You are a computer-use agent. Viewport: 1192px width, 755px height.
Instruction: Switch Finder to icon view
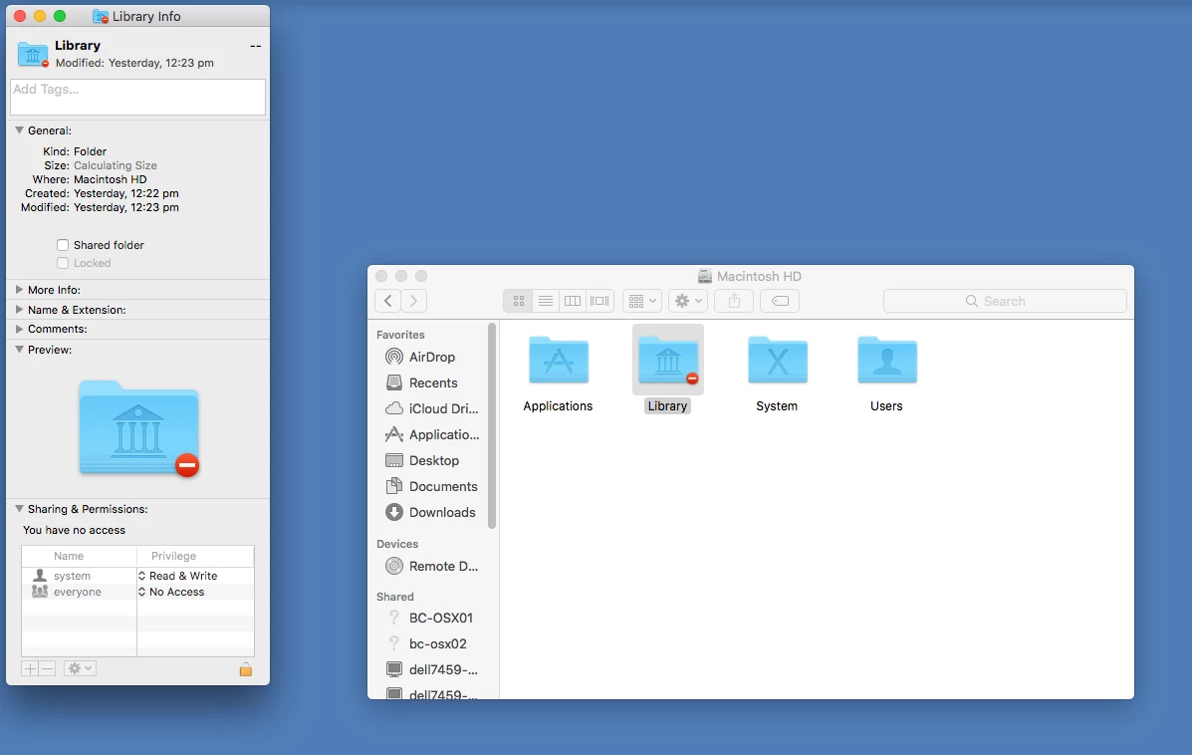click(518, 301)
